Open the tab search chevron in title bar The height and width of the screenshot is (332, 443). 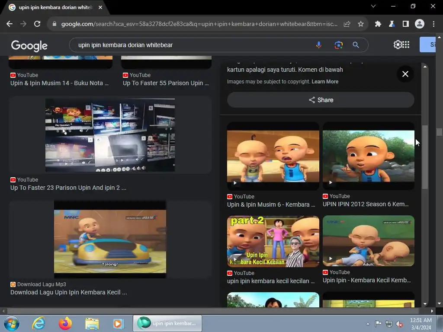click(373, 6)
